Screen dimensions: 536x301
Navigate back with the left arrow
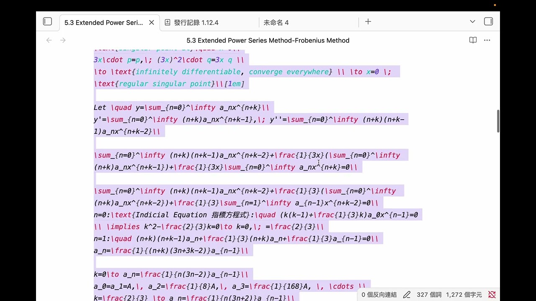(x=49, y=40)
